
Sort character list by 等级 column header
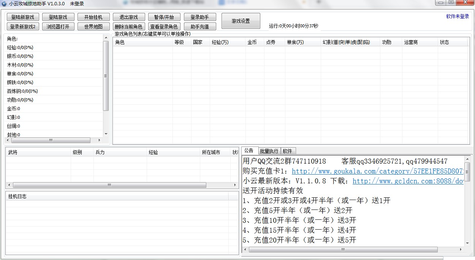(179, 42)
